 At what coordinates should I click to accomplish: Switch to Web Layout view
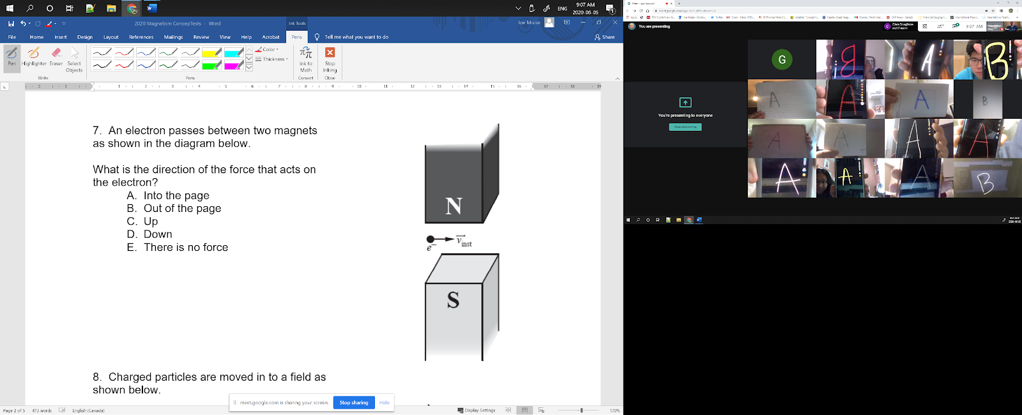(541, 411)
